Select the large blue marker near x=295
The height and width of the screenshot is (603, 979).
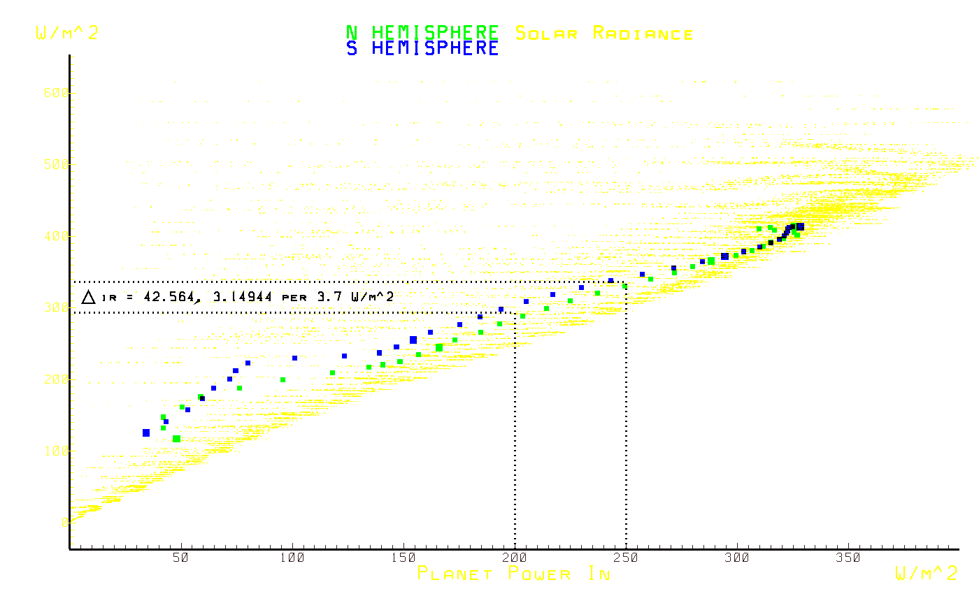pyautogui.click(x=725, y=256)
